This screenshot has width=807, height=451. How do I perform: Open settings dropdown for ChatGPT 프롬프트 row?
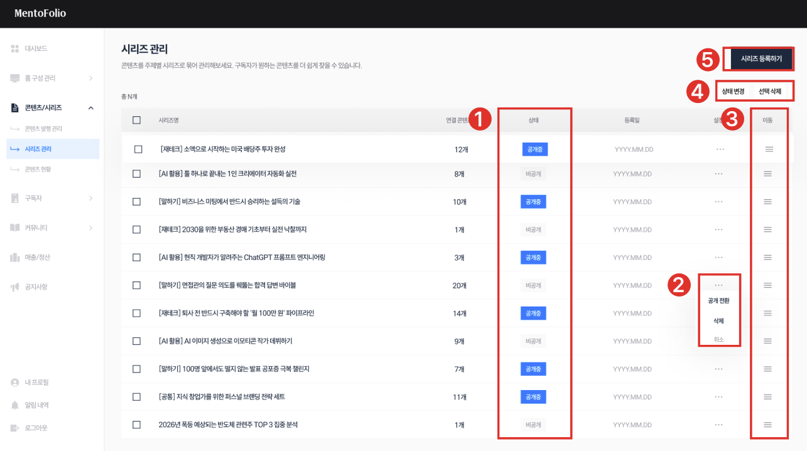pyautogui.click(x=719, y=258)
